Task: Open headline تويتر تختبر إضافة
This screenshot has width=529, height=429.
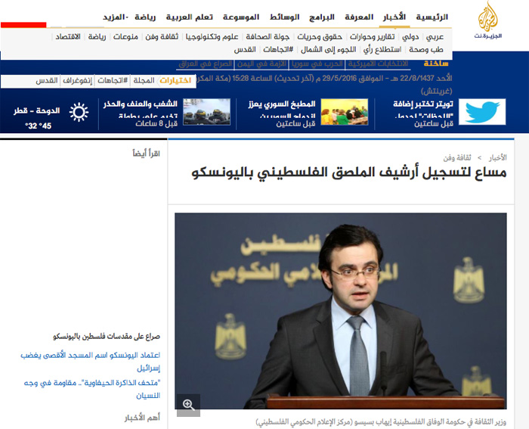Action: point(423,104)
